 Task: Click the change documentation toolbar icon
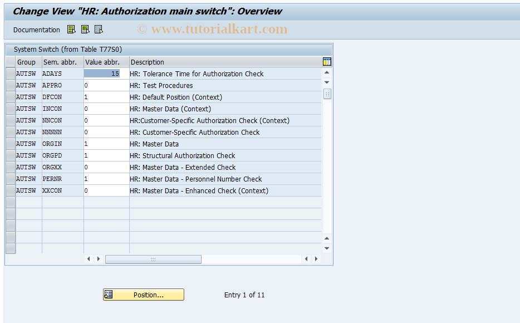coord(84,29)
